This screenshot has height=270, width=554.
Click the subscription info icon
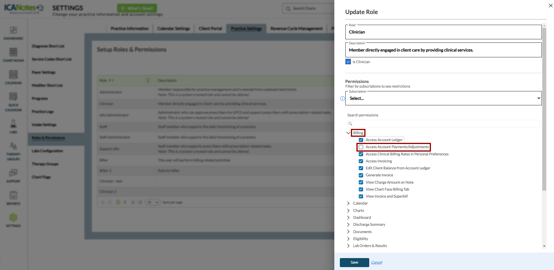click(342, 99)
